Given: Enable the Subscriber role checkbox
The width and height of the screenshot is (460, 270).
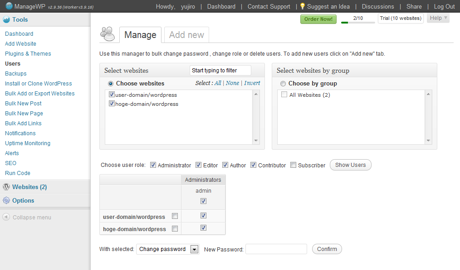Looking at the screenshot, I should click(293, 165).
